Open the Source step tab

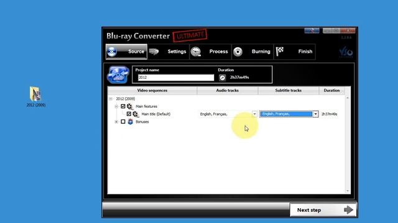(126, 51)
